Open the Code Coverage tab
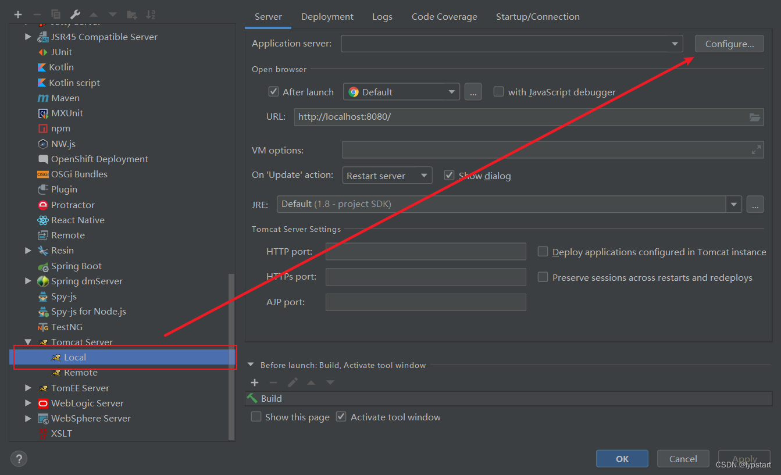Screen dimensions: 781x475 (x=444, y=16)
